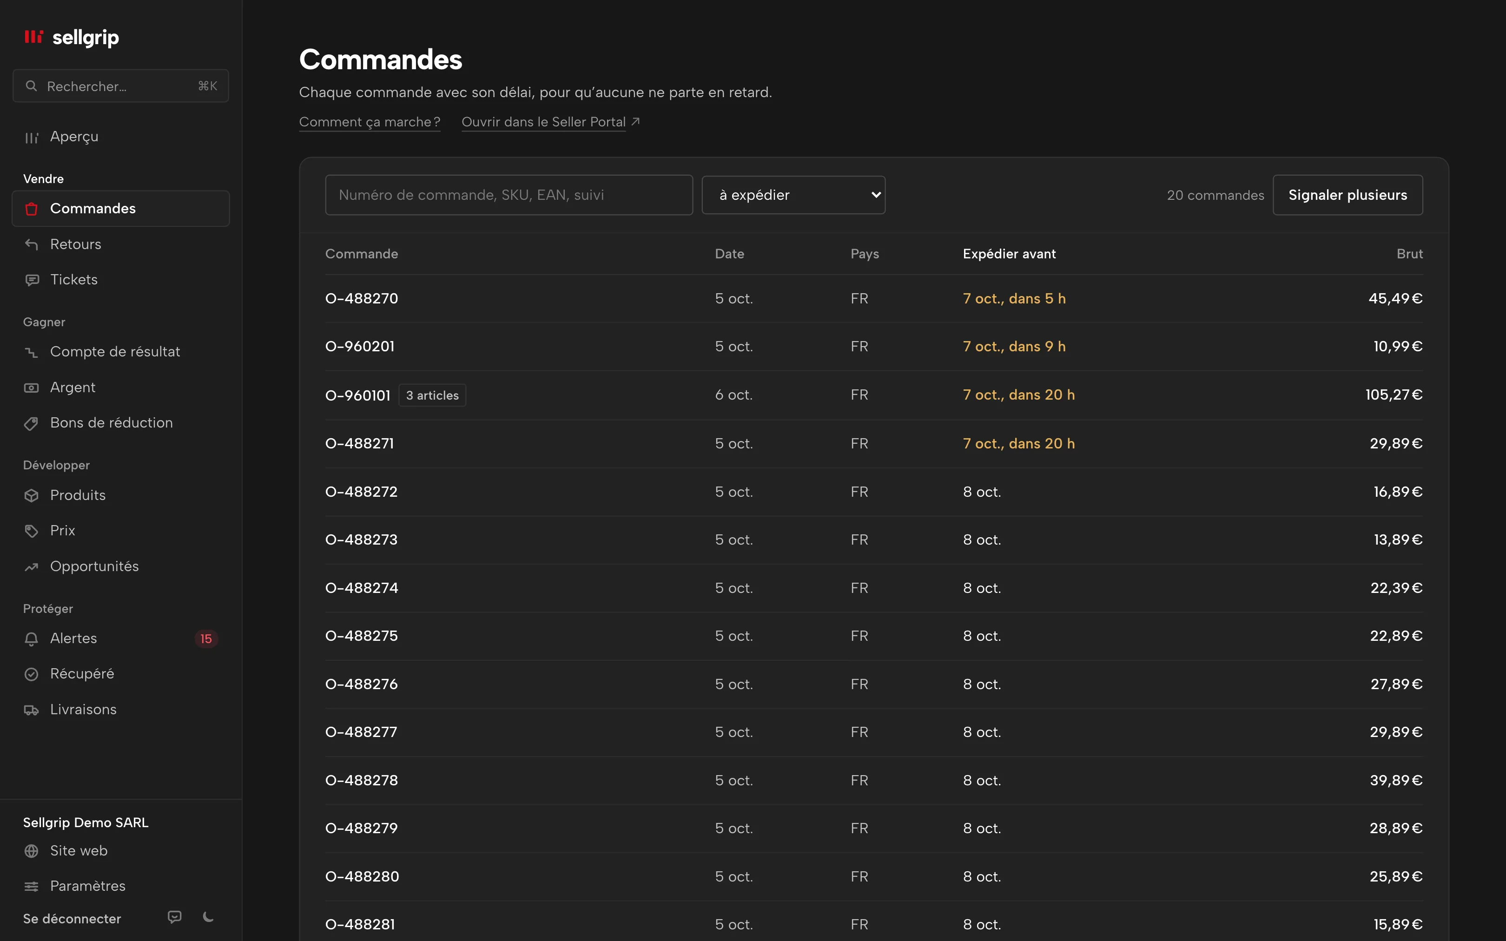1506x941 pixels.
Task: Sort by the 'Expédier avant' column header
Action: (x=1009, y=254)
